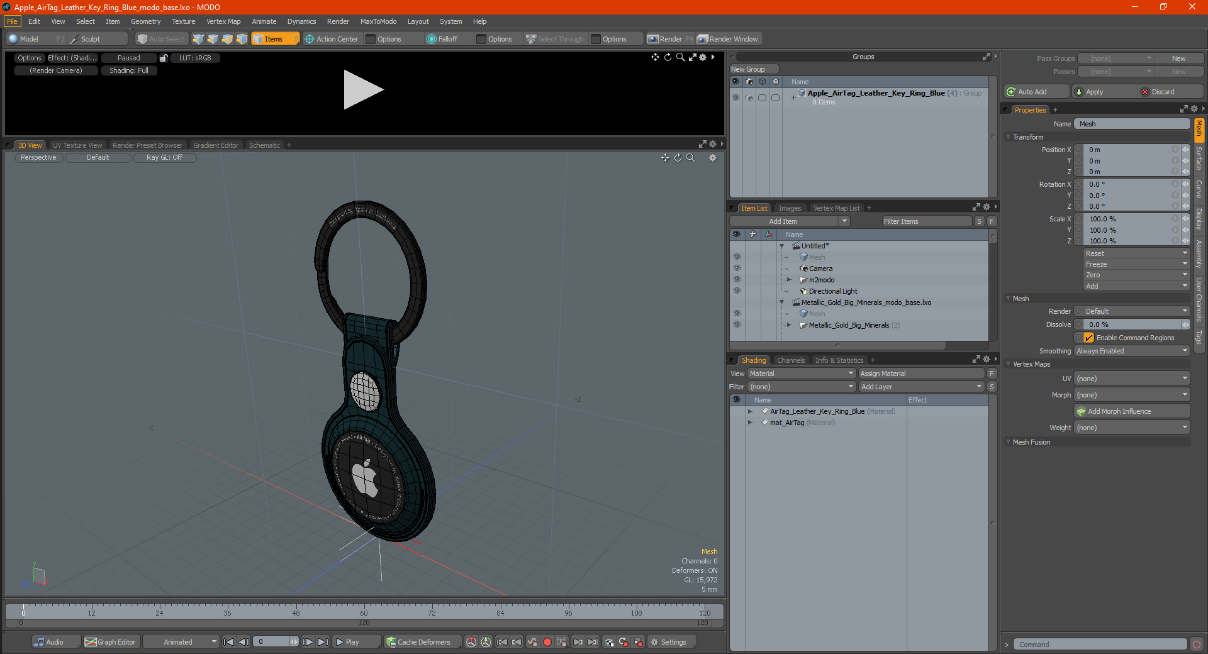
Task: Open the MaxToModo menu
Action: 378,21
